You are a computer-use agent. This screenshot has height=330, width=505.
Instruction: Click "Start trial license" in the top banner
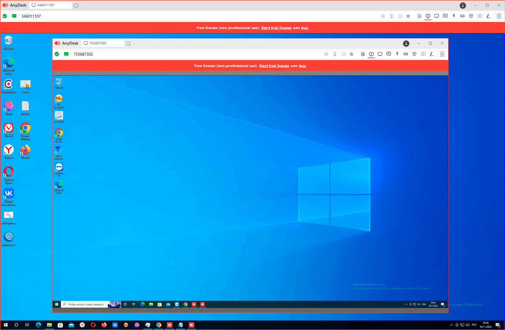pos(276,28)
